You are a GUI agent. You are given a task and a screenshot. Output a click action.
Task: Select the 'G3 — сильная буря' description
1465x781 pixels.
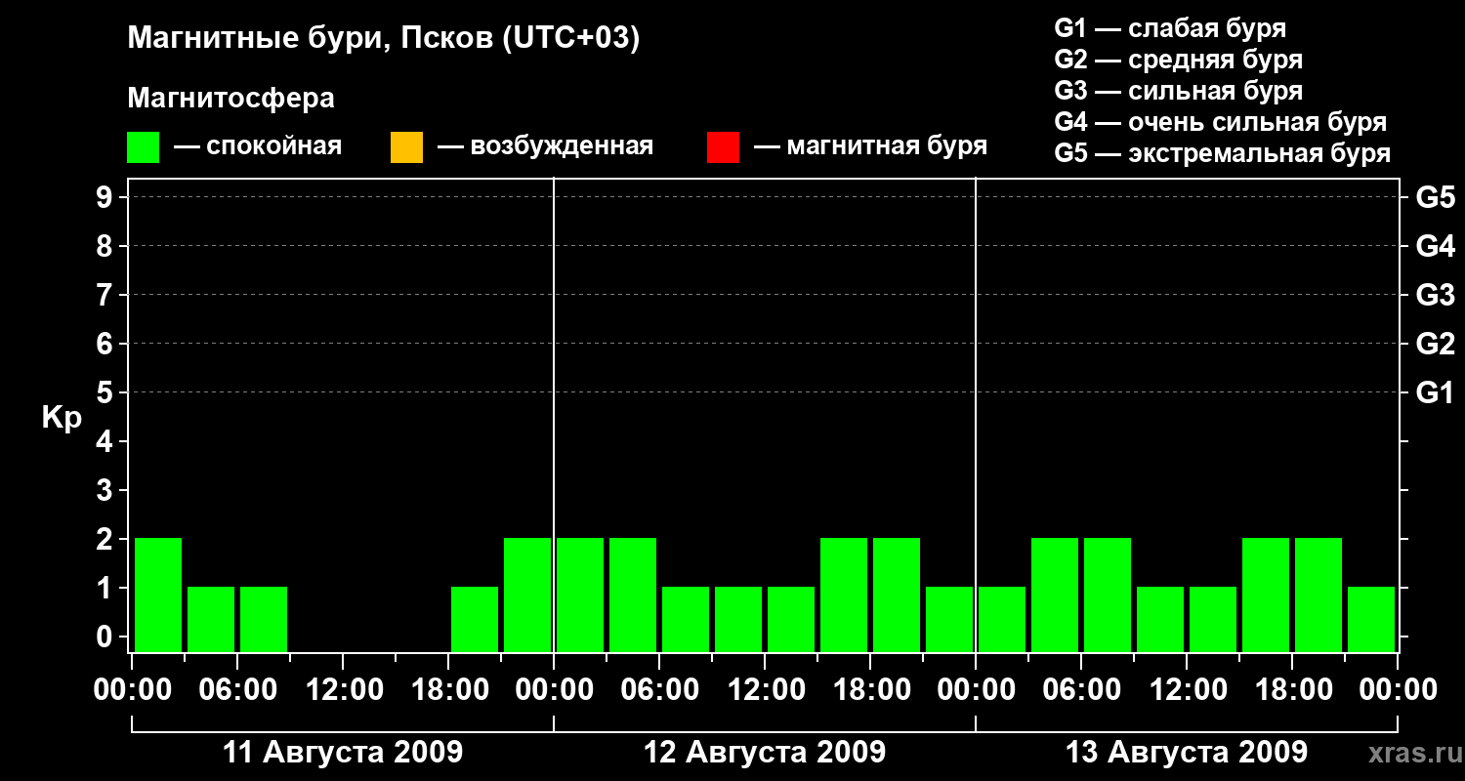(1178, 91)
